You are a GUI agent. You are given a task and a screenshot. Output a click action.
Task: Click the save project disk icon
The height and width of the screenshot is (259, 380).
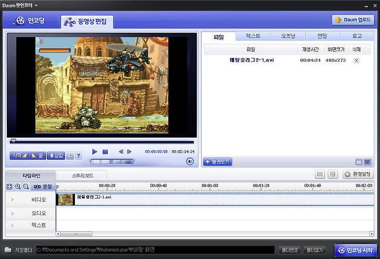pos(332,174)
